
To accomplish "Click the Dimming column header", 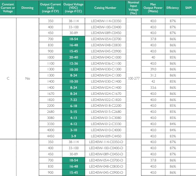I will [x=27, y=8].
